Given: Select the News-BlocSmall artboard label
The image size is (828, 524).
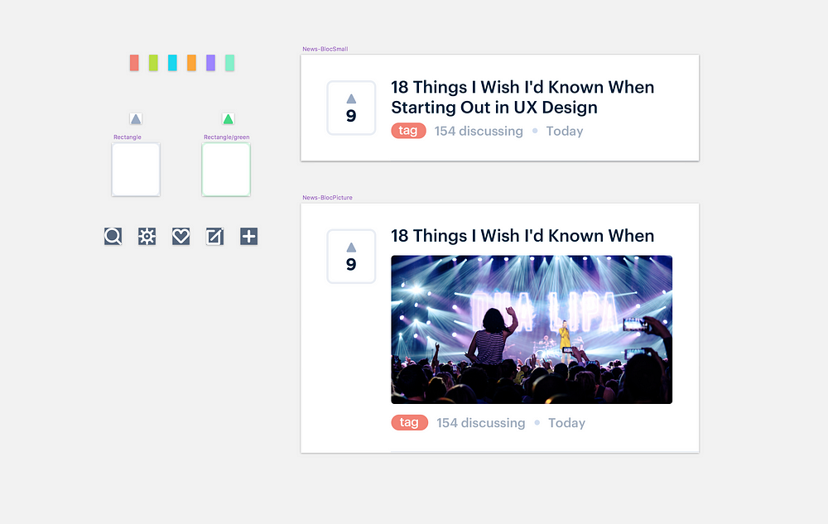Looking at the screenshot, I should (325, 49).
